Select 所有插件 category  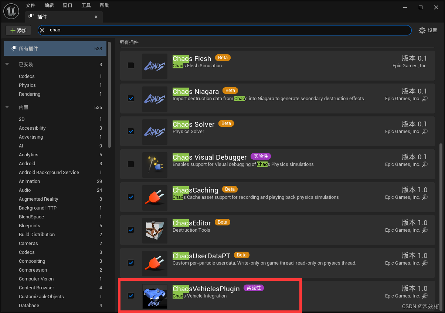point(55,48)
